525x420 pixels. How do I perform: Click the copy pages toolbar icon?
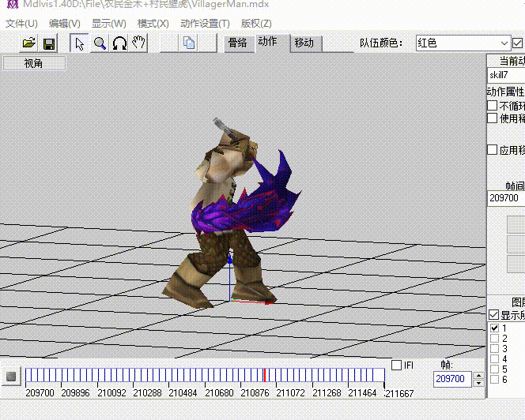pos(189,43)
